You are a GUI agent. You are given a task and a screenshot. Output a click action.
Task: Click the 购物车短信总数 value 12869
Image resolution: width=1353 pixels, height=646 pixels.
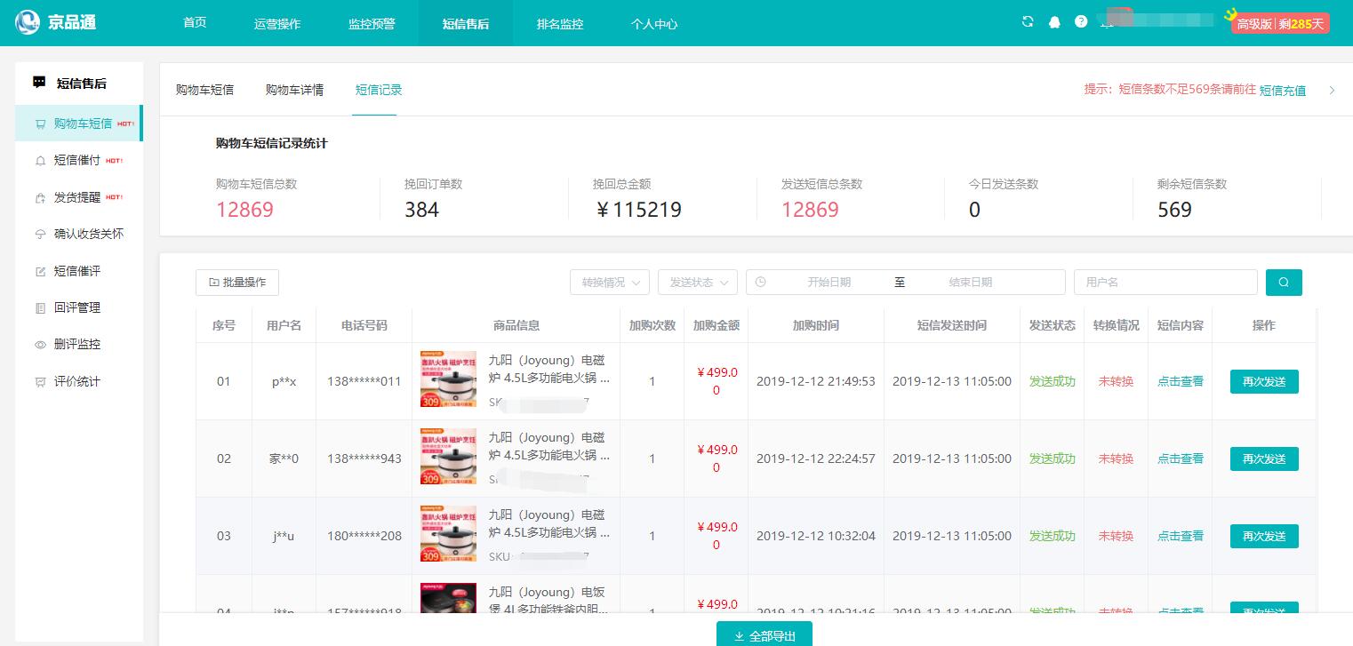pos(244,210)
